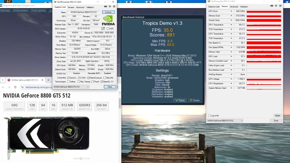The width and height of the screenshot is (290, 163).
Task: Click refresh icon in Sensors GPU-Z window
Action: tap(276, 6)
